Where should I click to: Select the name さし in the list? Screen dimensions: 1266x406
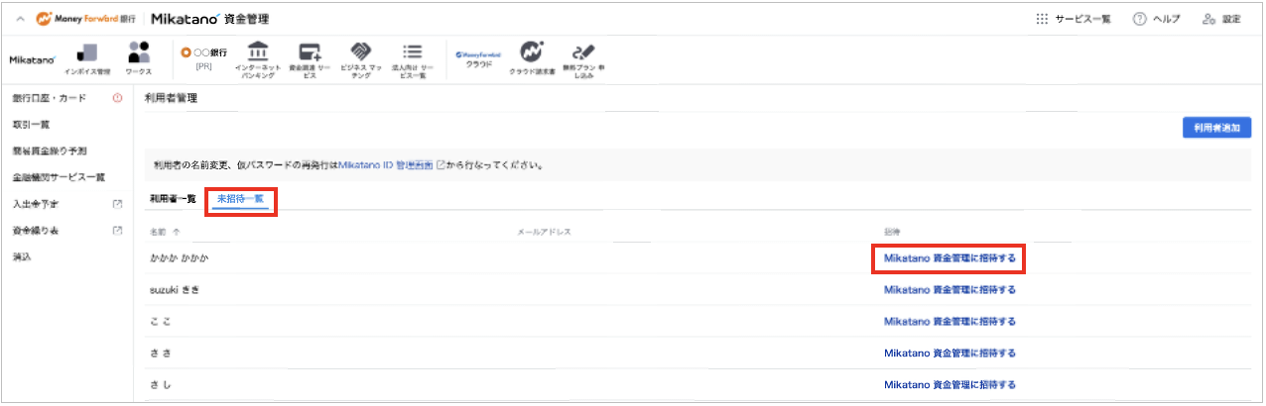[162, 385]
